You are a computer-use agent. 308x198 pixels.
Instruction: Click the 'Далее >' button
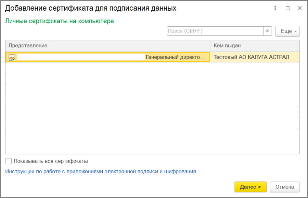click(x=251, y=187)
